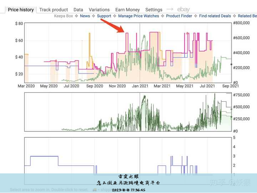Click the Jan 2021 date label
The image size is (257, 193).
tap(140, 86)
